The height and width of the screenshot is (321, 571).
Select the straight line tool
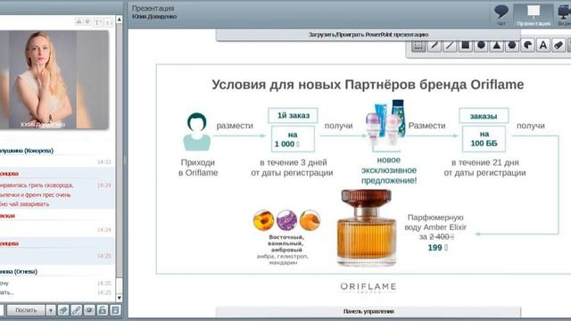450,45
